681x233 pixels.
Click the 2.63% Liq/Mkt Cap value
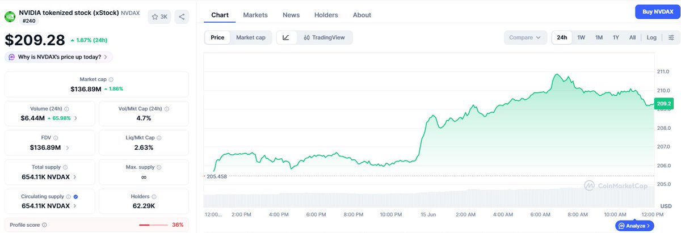tap(144, 147)
